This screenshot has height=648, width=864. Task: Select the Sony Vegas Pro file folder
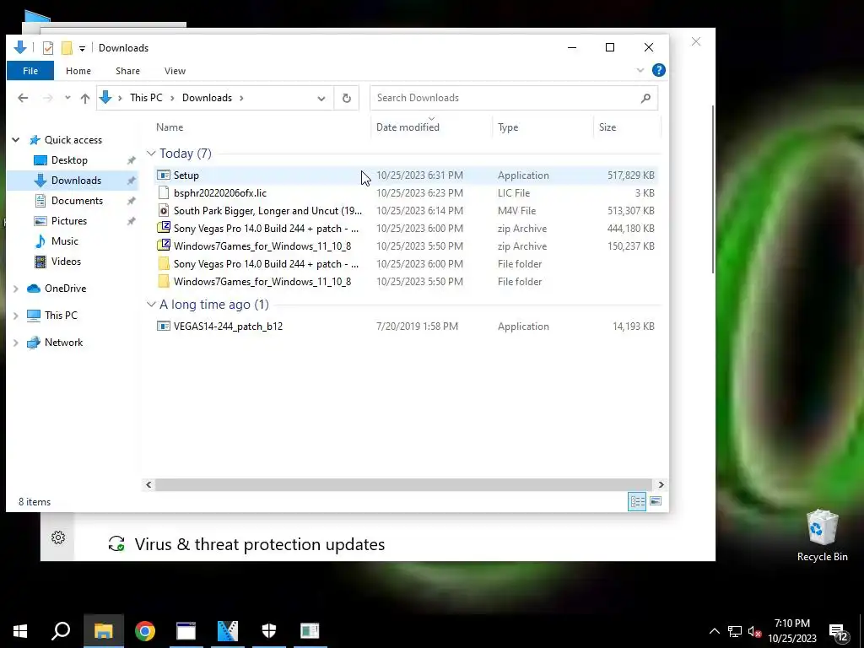406,264
